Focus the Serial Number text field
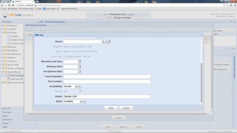 107,76
